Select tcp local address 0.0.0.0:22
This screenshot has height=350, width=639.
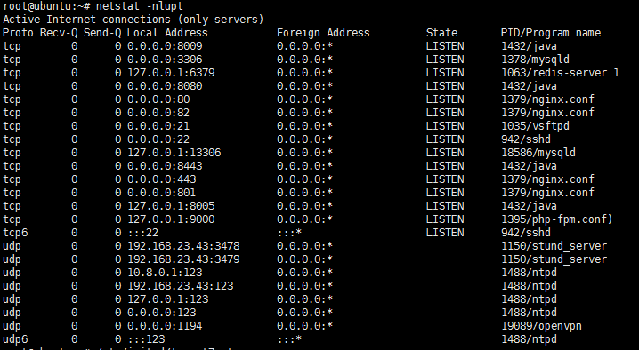158,139
